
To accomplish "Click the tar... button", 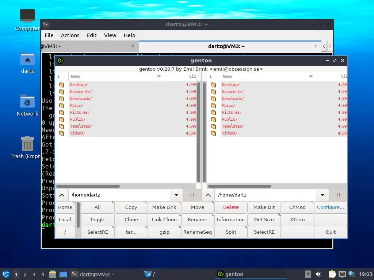I will [x=131, y=232].
